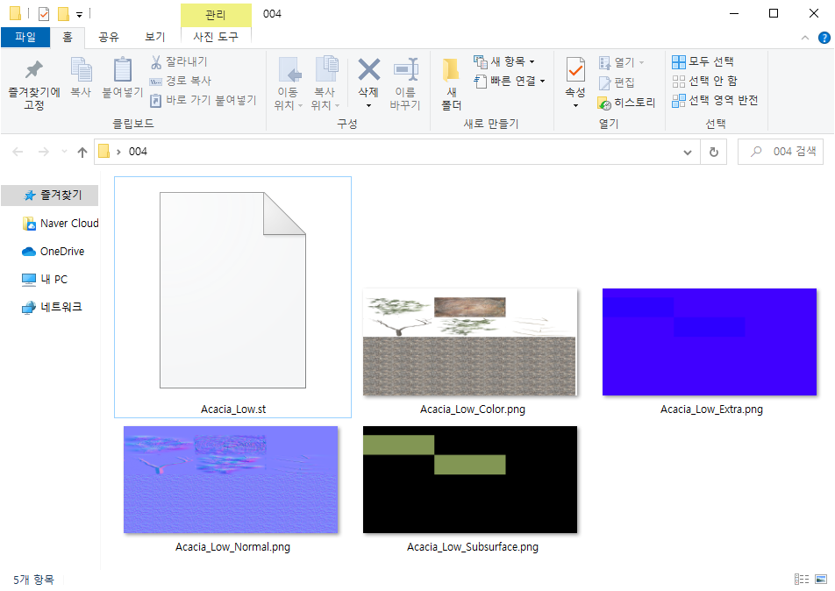The height and width of the screenshot is (591, 835).
Task: Switch to large icons view
Action: pyautogui.click(x=821, y=579)
